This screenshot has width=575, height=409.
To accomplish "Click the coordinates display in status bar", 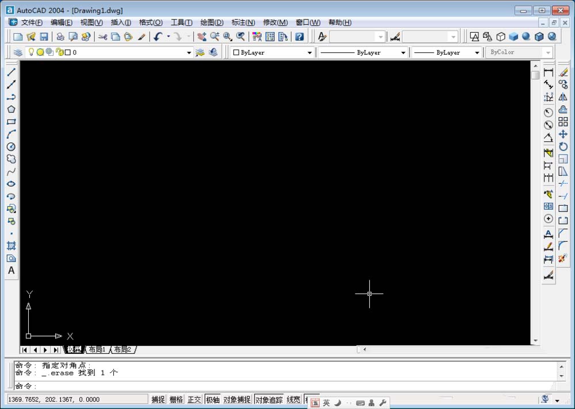I will click(x=76, y=399).
